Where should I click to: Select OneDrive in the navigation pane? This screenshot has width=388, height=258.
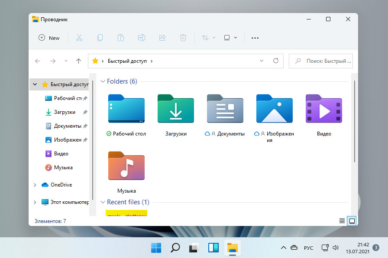tap(57, 185)
